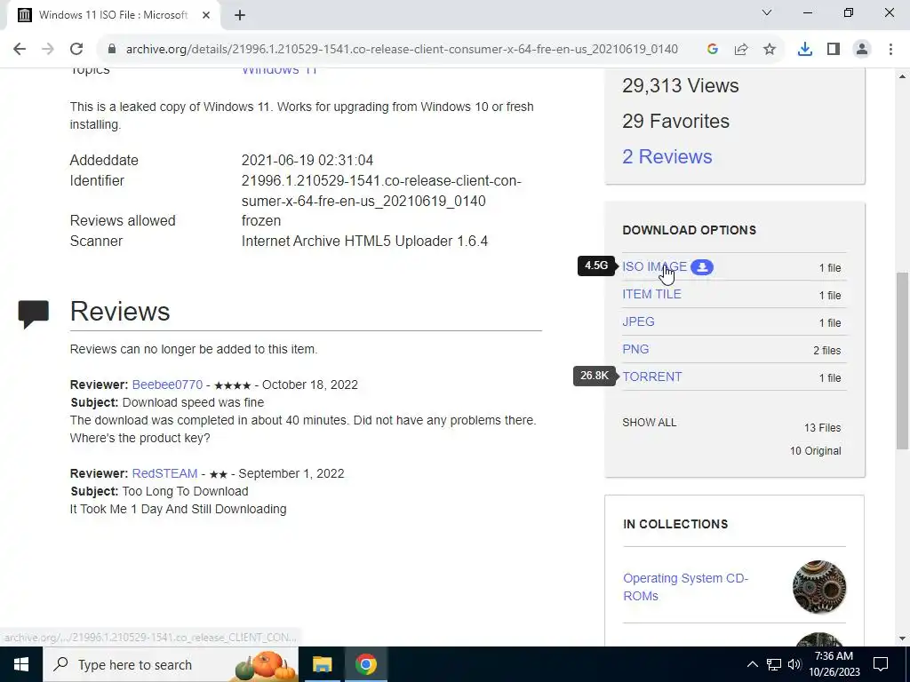This screenshot has width=910, height=682.
Task: Click the scrollbar down arrow
Action: point(902,638)
